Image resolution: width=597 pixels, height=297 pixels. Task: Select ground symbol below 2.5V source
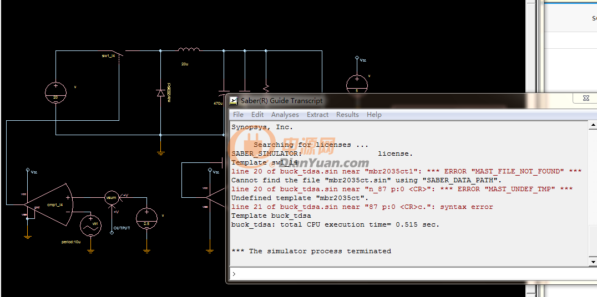tap(146, 250)
